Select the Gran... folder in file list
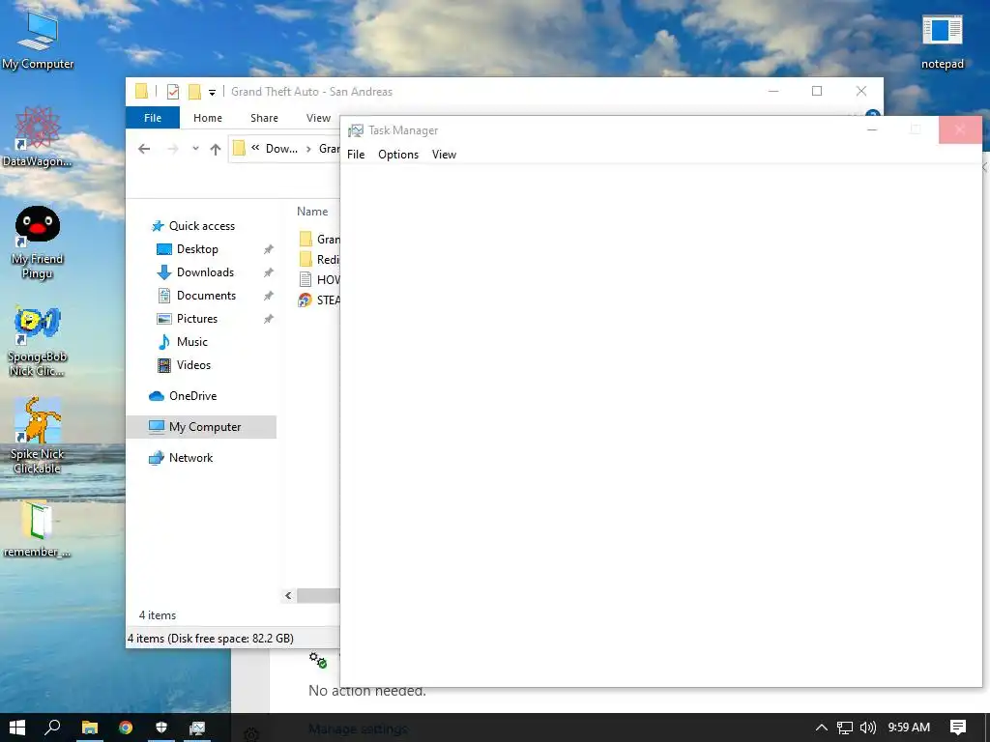 [319, 240]
